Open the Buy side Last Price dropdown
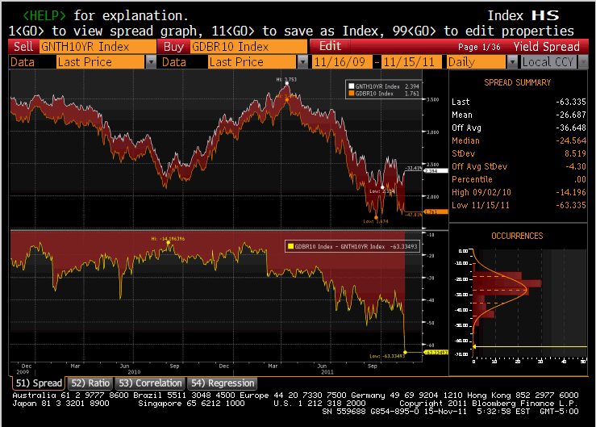The width and height of the screenshot is (596, 427). pos(302,61)
